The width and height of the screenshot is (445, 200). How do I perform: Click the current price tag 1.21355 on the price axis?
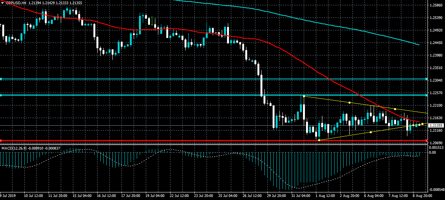(437, 125)
